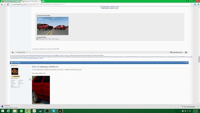Click Show all downloads link

click(x=190, y=107)
